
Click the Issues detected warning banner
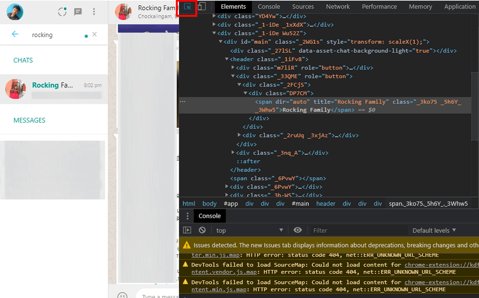coord(329,245)
